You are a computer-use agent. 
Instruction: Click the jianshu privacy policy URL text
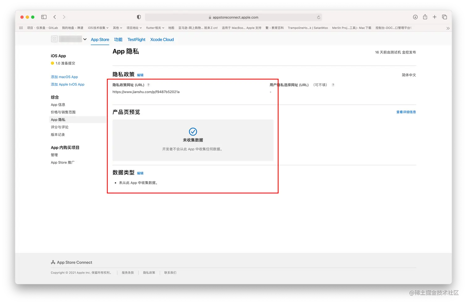point(146,92)
